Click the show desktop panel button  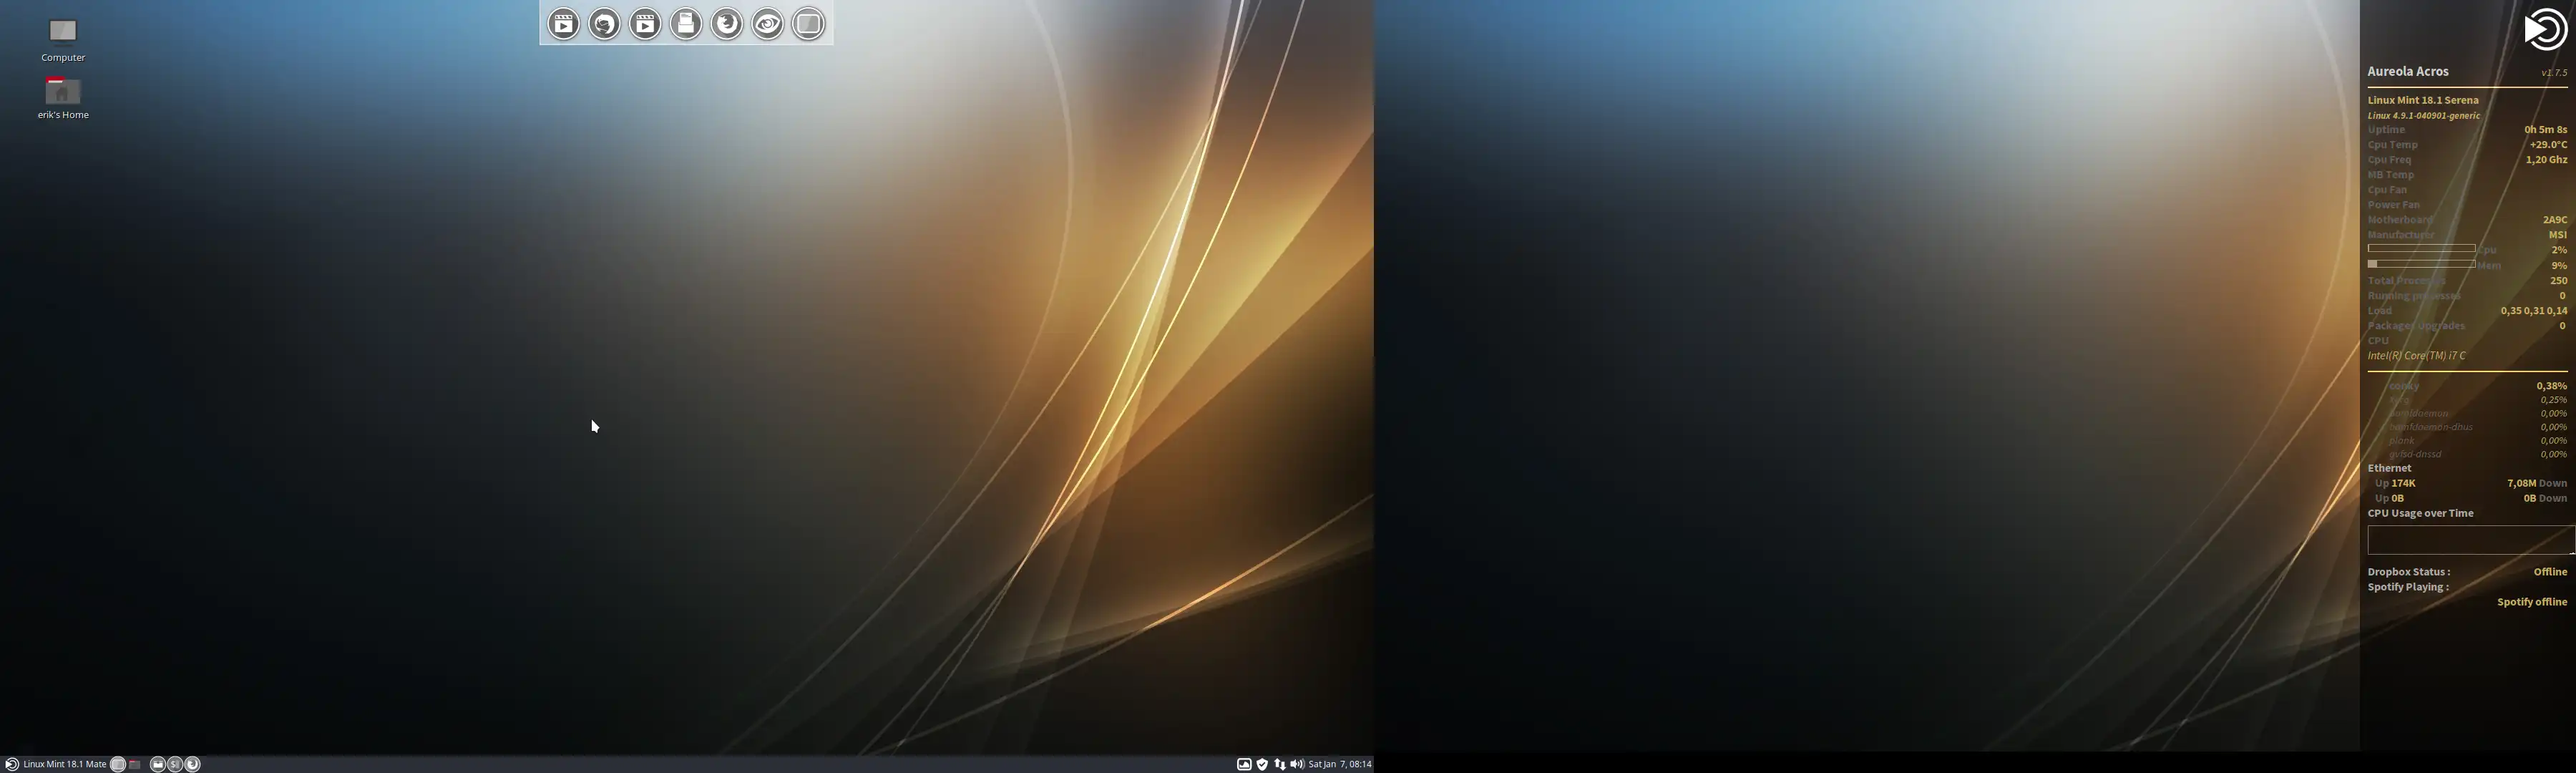118,764
